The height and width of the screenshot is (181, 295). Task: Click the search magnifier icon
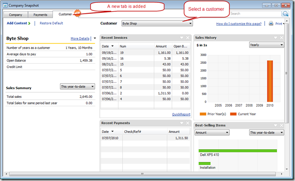click(x=285, y=14)
